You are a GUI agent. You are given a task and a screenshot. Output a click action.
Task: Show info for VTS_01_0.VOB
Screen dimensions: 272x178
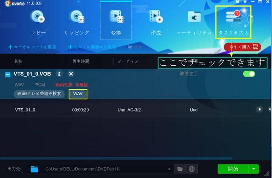(x=59, y=74)
